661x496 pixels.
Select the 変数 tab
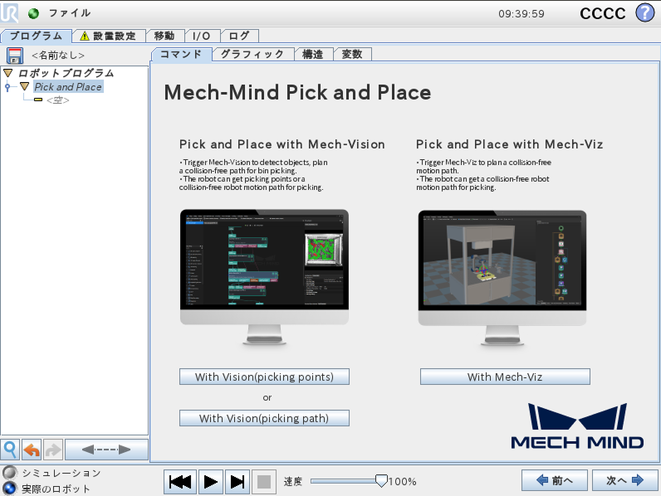coord(352,54)
